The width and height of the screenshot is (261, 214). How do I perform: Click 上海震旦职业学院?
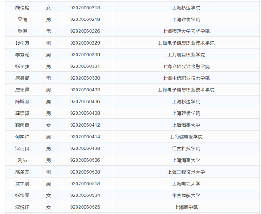pyautogui.click(x=186, y=55)
